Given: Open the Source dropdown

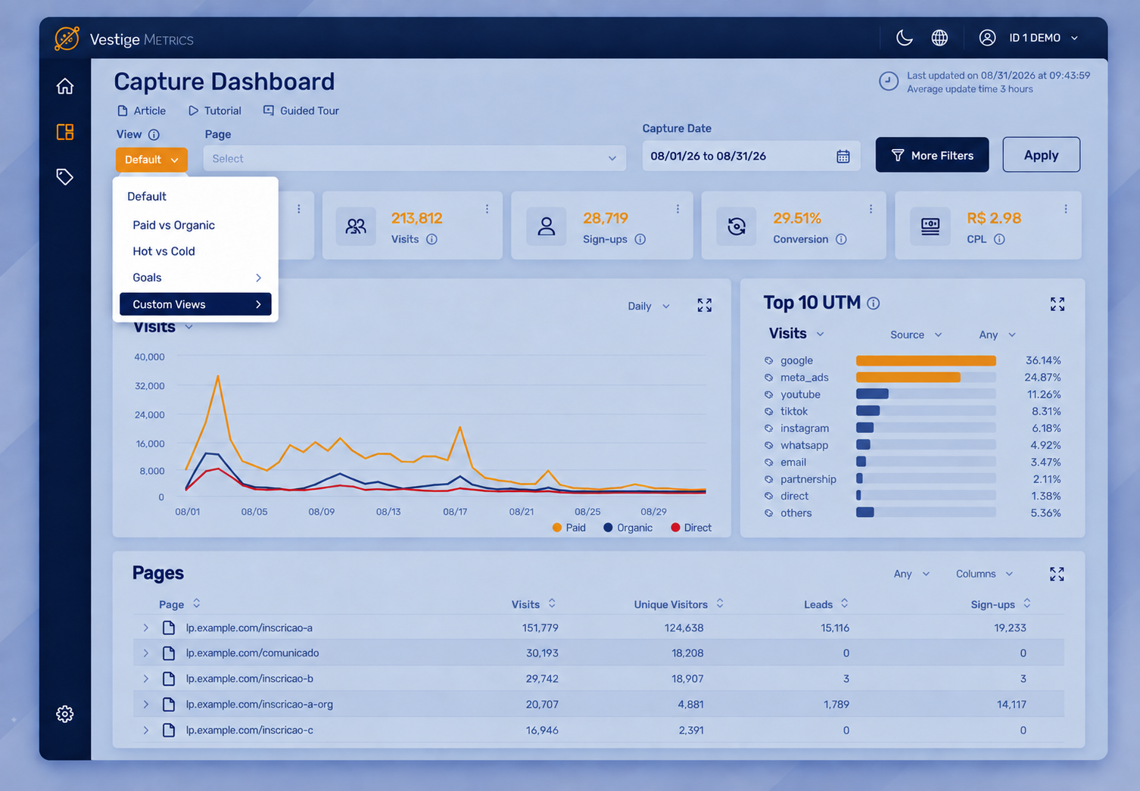Looking at the screenshot, I should pos(916,335).
